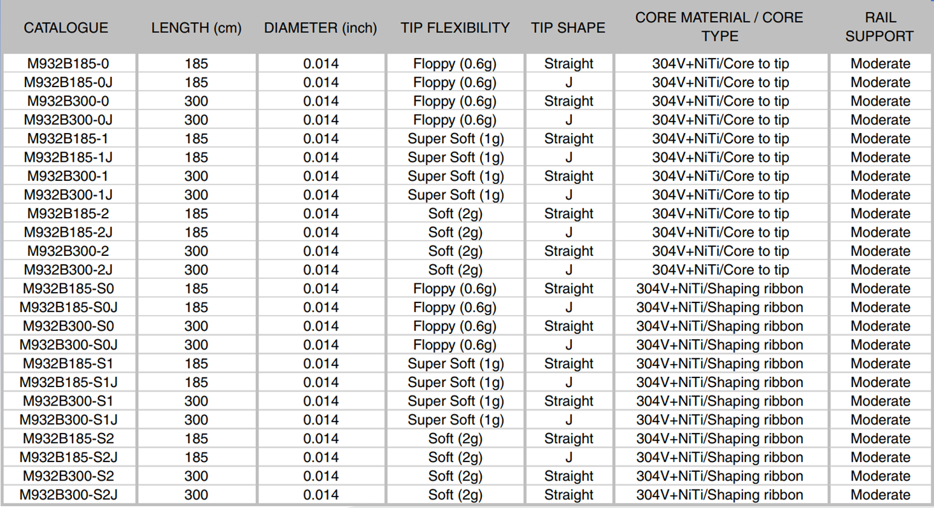The height and width of the screenshot is (508, 934).
Task: Click catalogue entry M932B185-1J
Action: pos(69,157)
